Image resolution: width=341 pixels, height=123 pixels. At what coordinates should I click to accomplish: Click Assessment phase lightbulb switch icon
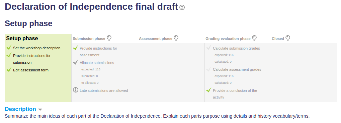coord(176,38)
